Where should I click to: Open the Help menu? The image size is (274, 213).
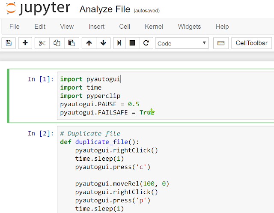tap(222, 27)
